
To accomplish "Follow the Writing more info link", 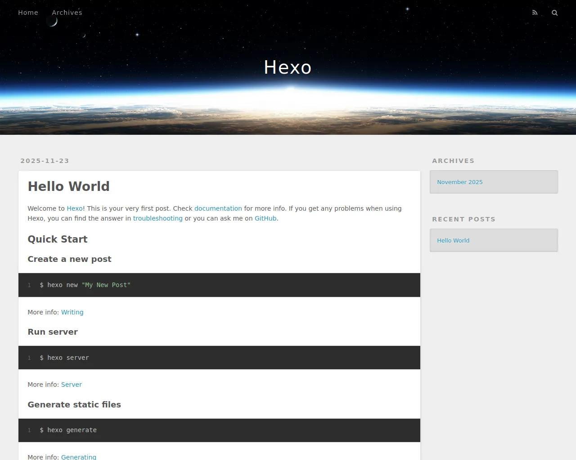I will click(x=72, y=312).
